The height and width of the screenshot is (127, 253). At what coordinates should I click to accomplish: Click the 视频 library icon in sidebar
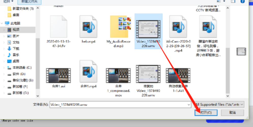9,30
